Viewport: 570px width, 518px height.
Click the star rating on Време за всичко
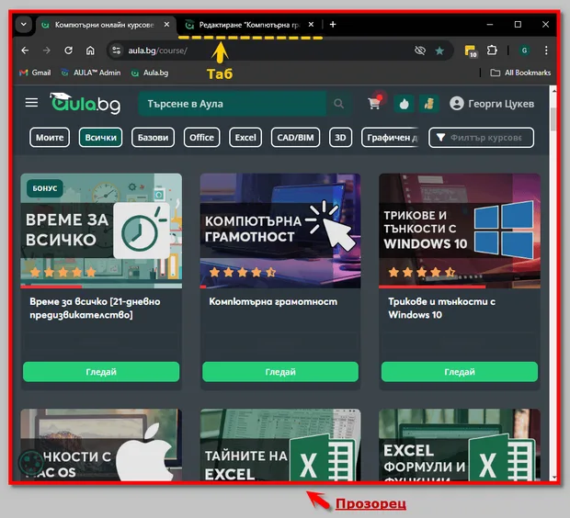coord(63,272)
